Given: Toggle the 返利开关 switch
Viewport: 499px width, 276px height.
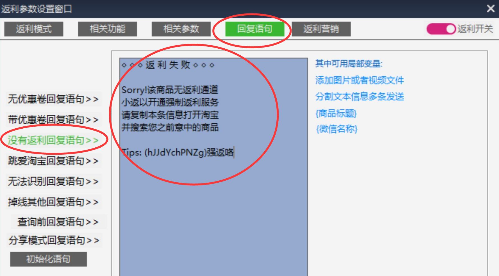Looking at the screenshot, I should click(x=441, y=29).
